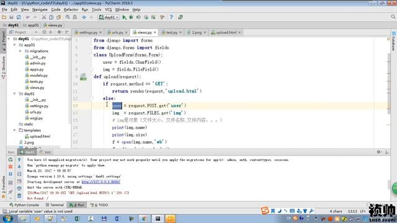Click the Windows Start button
Screen dimensions: 397x223
(x=7, y=219)
